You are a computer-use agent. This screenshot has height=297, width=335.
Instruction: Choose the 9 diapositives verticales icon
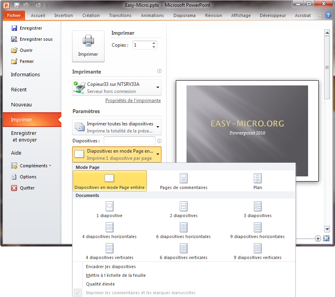pyautogui.click(x=257, y=248)
